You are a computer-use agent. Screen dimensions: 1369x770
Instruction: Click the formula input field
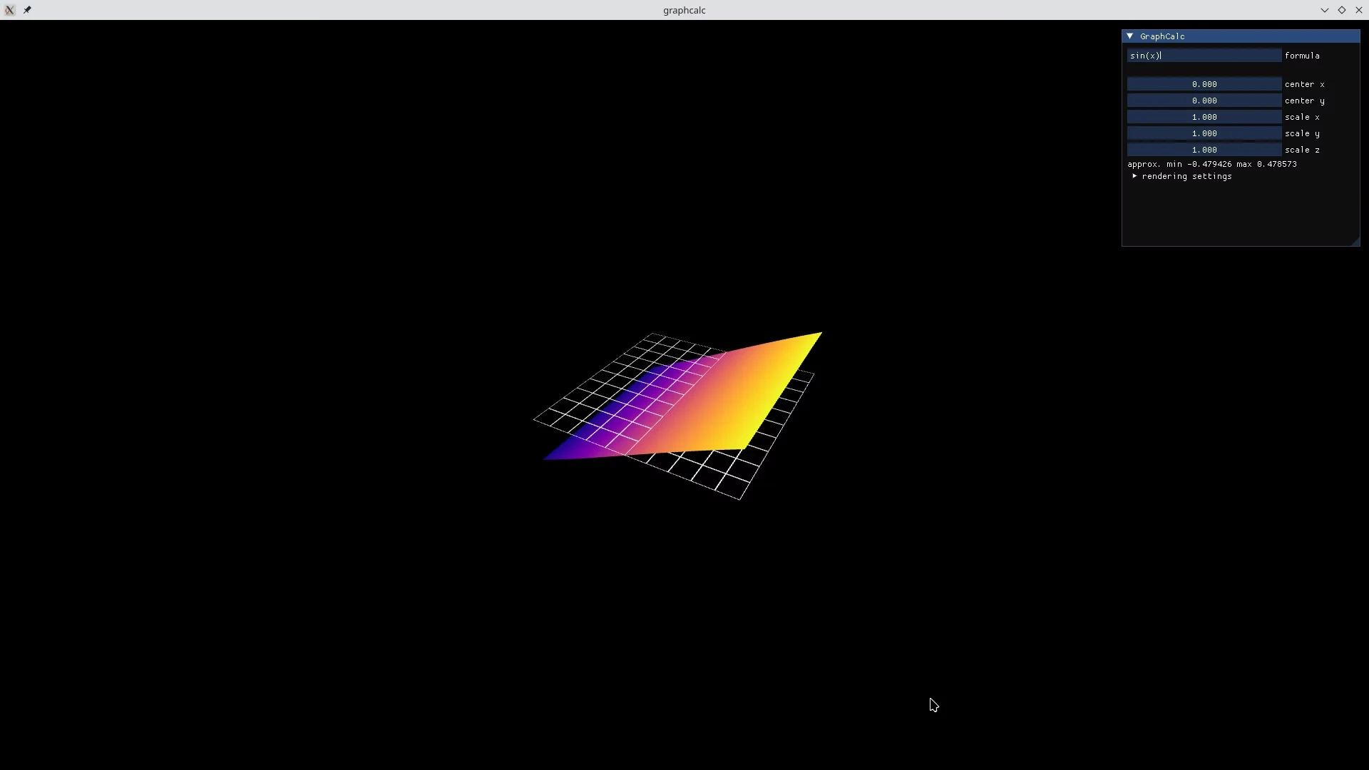1204,56
